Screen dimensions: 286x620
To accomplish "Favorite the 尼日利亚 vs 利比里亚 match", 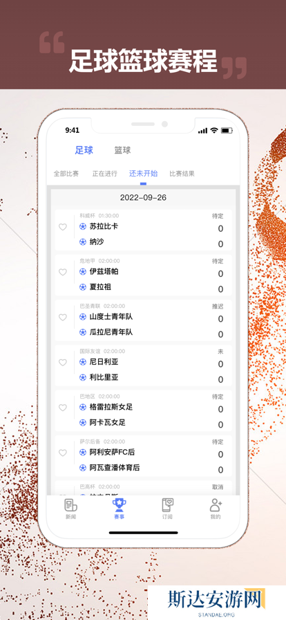I will [63, 362].
